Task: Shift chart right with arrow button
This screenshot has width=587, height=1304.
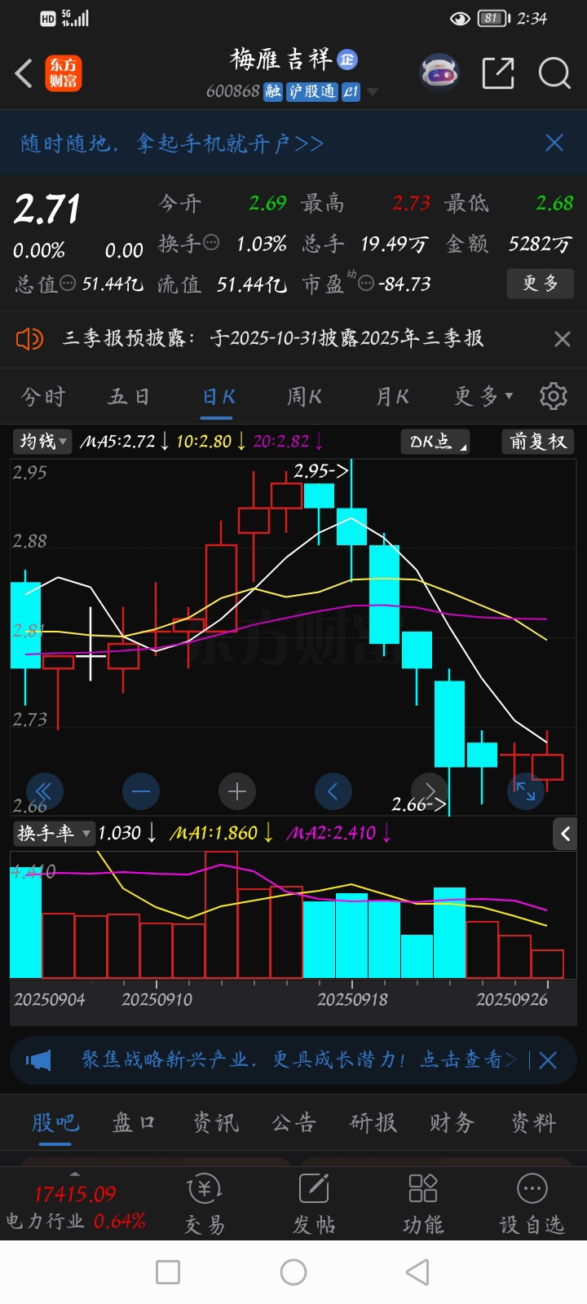Action: (x=430, y=791)
